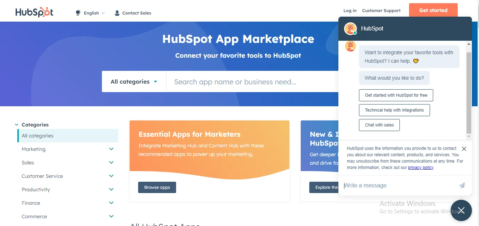Open the privacy policy link
The width and height of the screenshot is (479, 226).
(x=421, y=168)
